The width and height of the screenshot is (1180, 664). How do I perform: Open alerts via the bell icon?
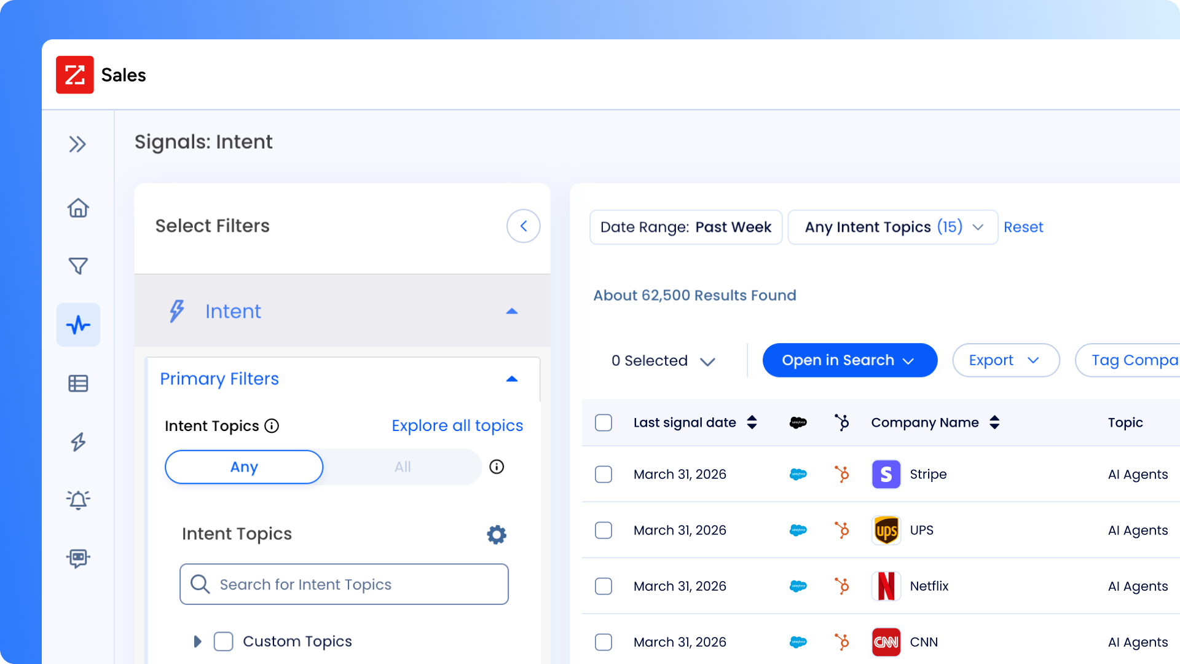pos(78,500)
